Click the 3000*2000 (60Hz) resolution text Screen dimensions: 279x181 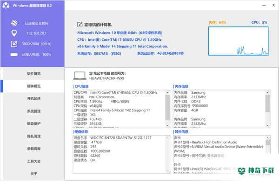coord(37,44)
